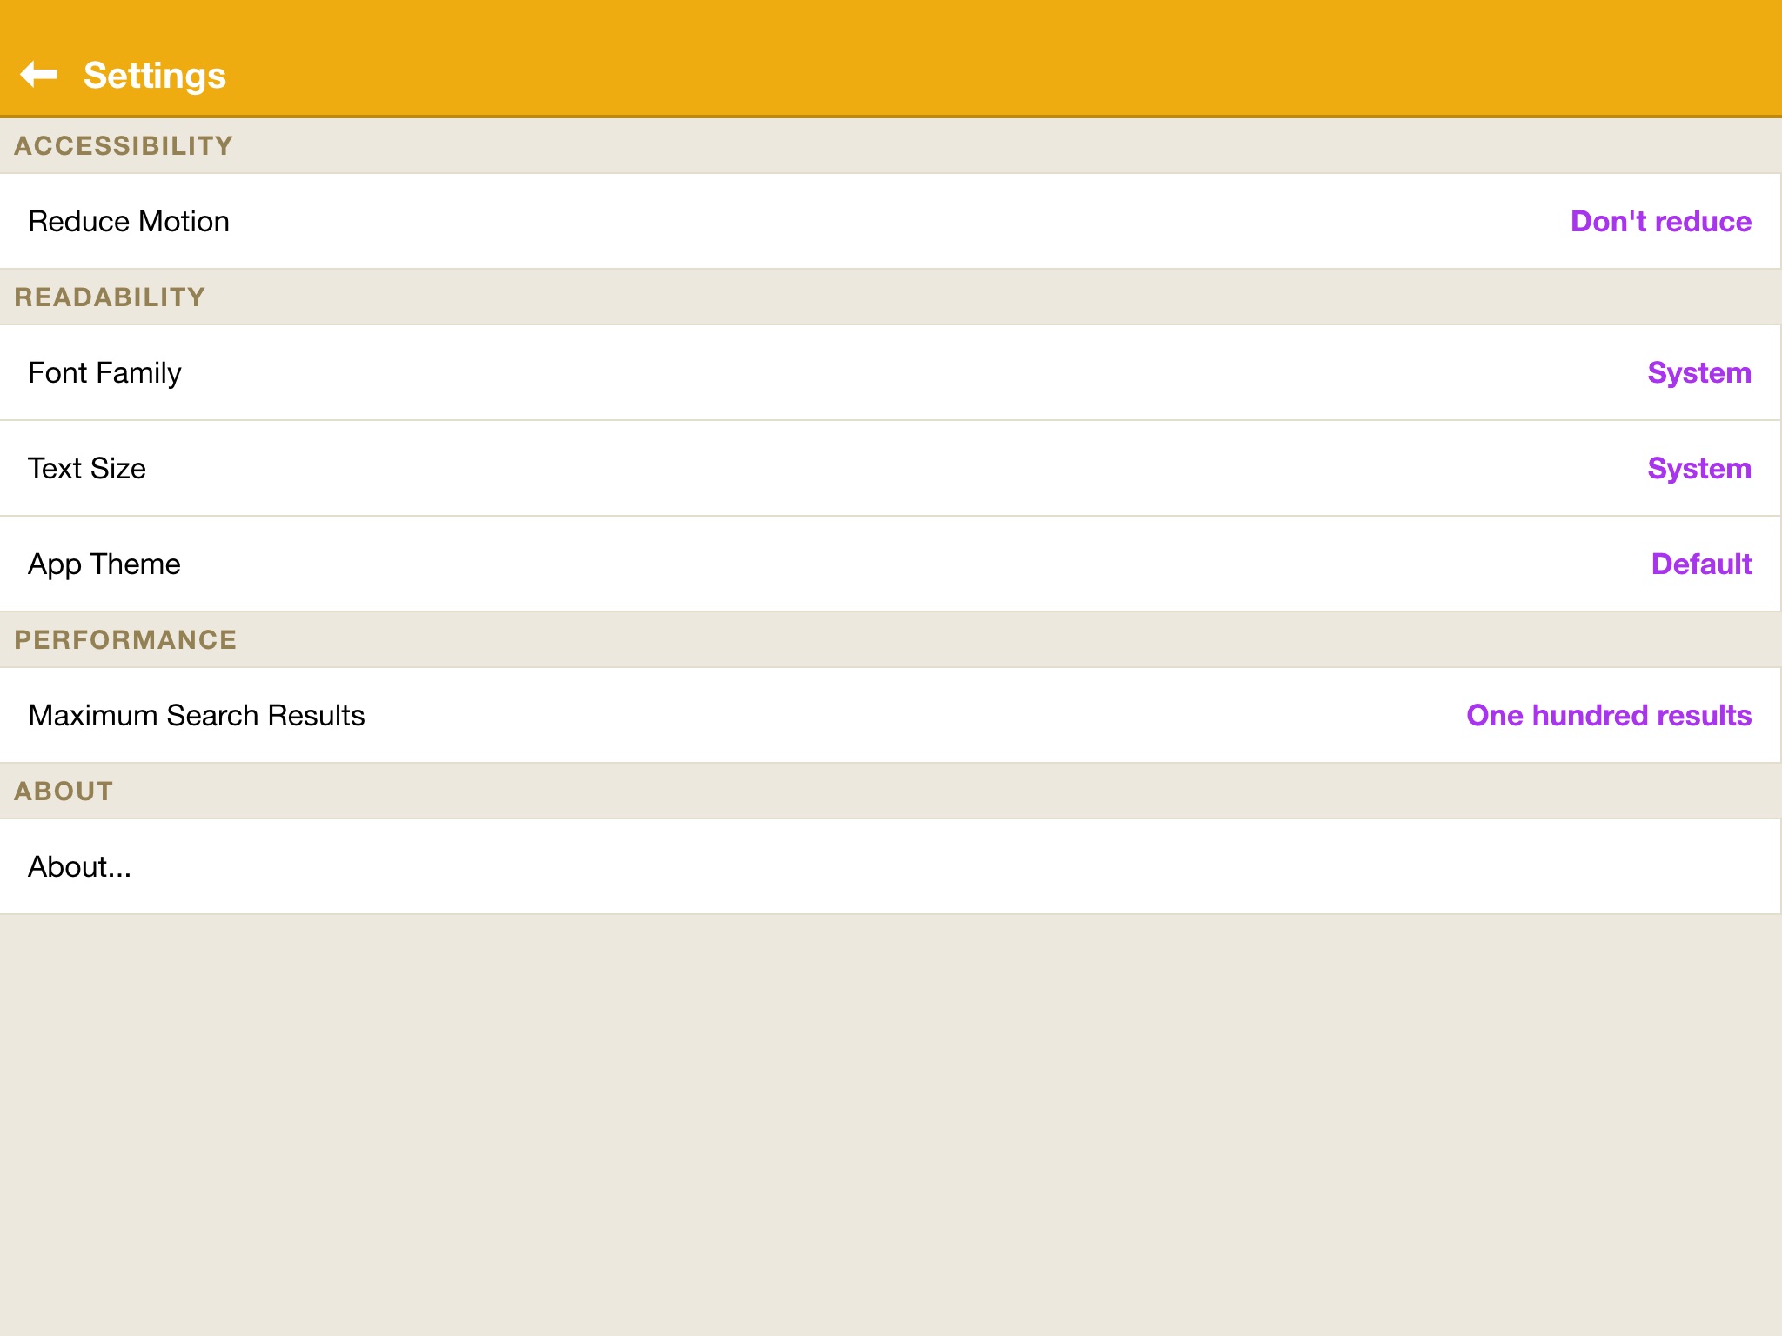Image resolution: width=1782 pixels, height=1336 pixels.
Task: Tap One hundred results value
Action: 1608,716
